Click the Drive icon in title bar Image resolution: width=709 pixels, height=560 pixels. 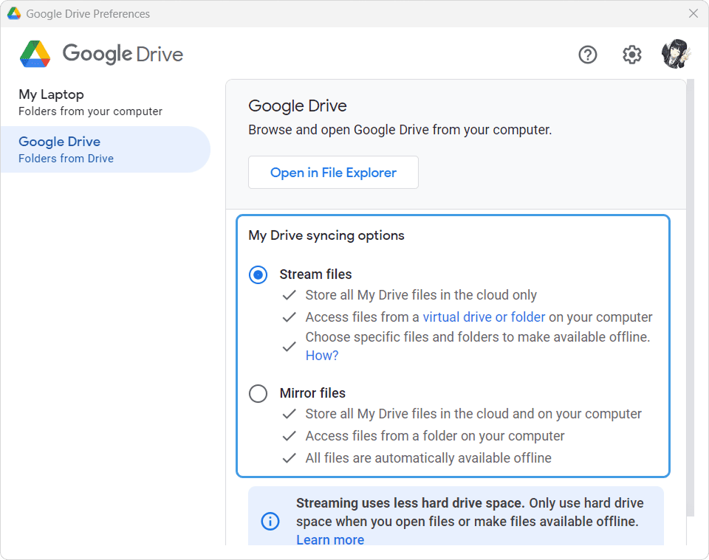(x=14, y=13)
